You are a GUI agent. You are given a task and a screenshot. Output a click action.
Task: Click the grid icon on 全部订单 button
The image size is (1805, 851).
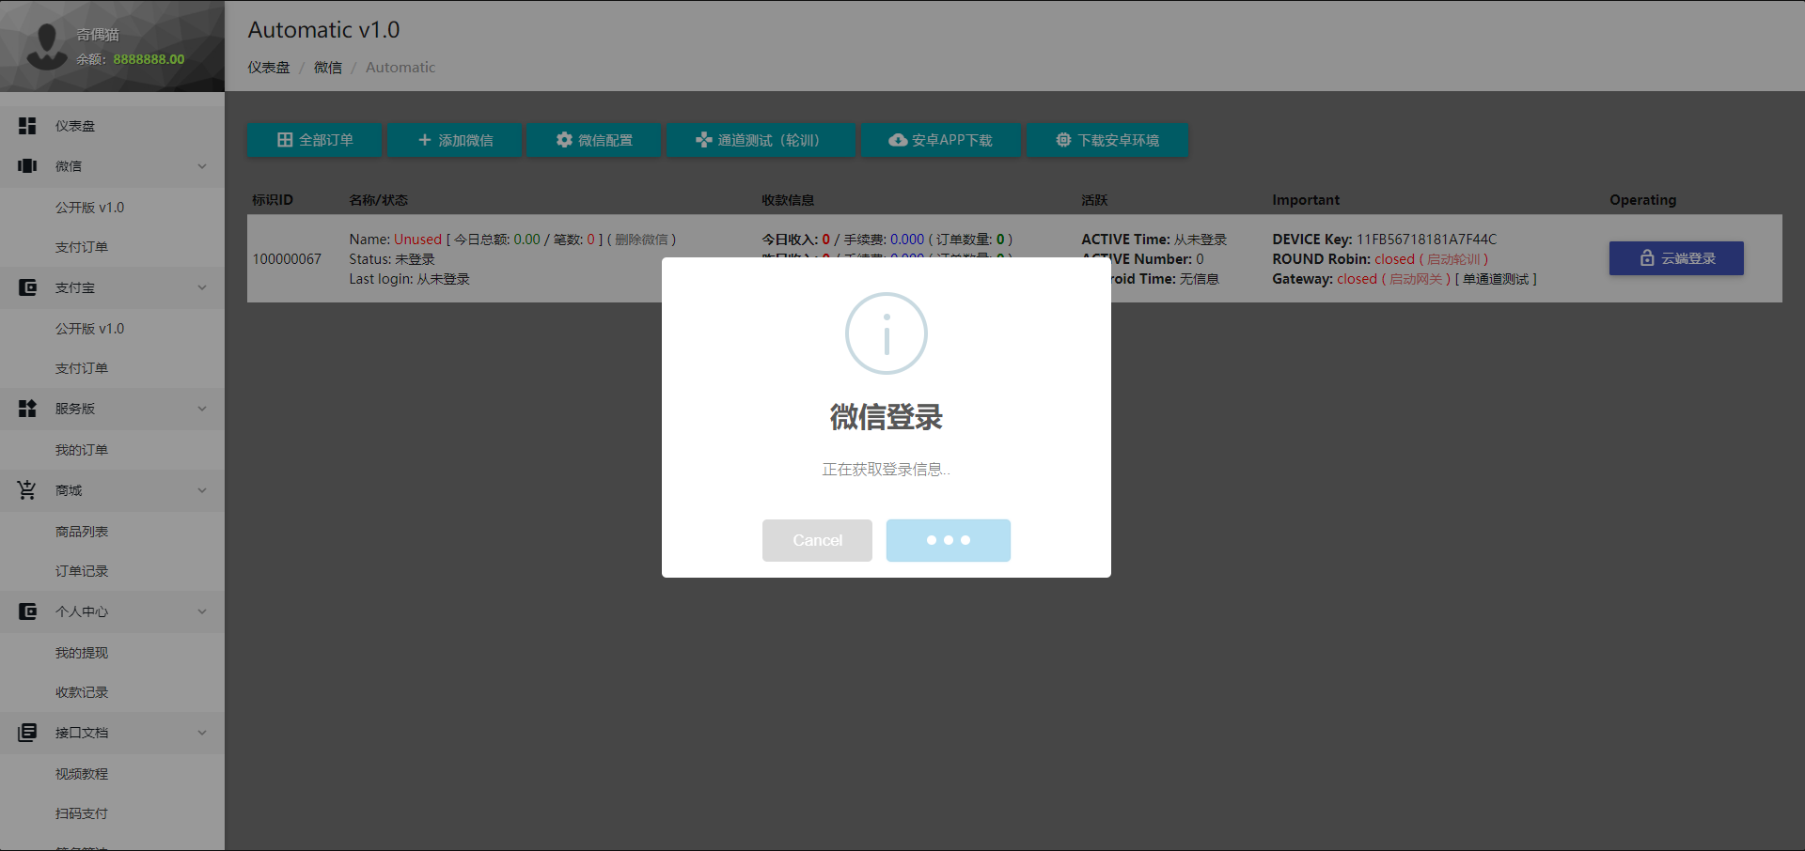285,140
